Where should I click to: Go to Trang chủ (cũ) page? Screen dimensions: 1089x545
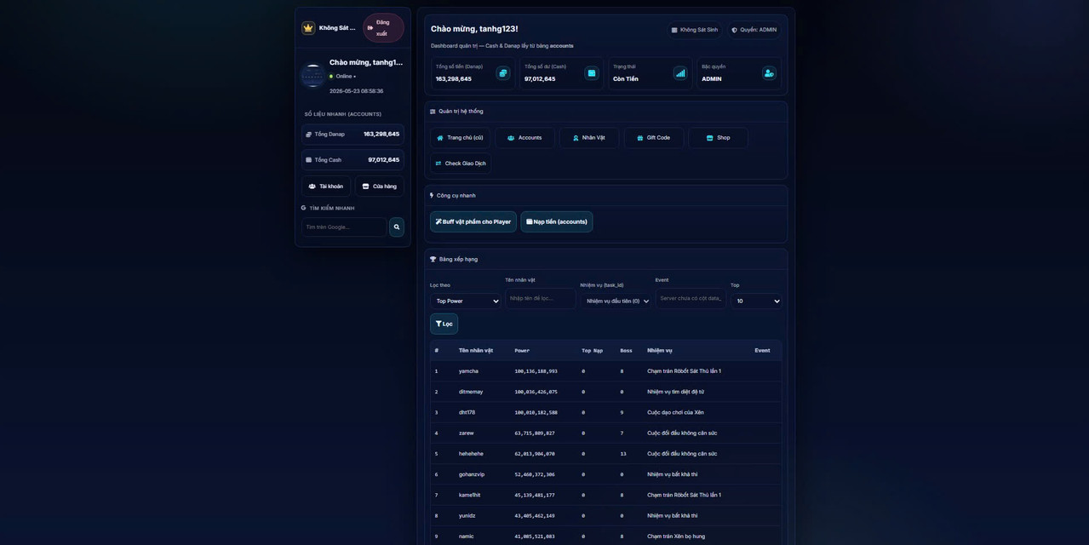click(x=460, y=138)
